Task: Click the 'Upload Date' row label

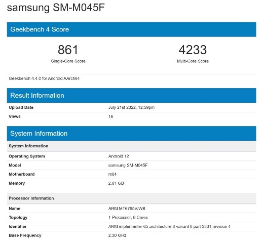Action: (21, 107)
